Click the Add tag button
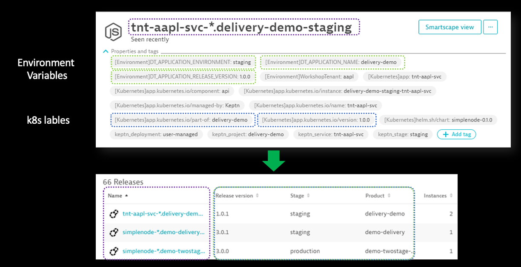 pyautogui.click(x=457, y=134)
